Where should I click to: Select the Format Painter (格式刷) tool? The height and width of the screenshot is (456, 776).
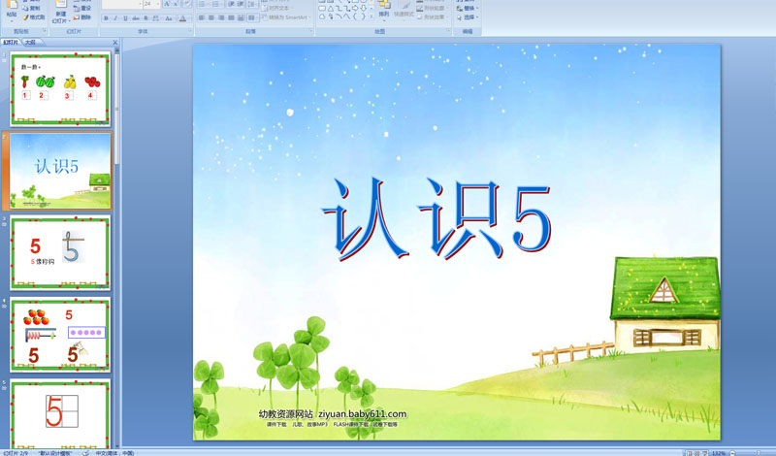click(x=34, y=17)
